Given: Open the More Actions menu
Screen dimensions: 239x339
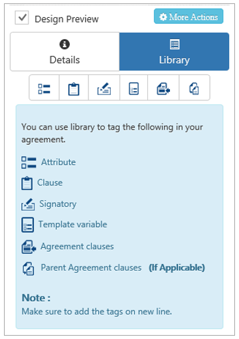Looking at the screenshot, I should [x=189, y=17].
